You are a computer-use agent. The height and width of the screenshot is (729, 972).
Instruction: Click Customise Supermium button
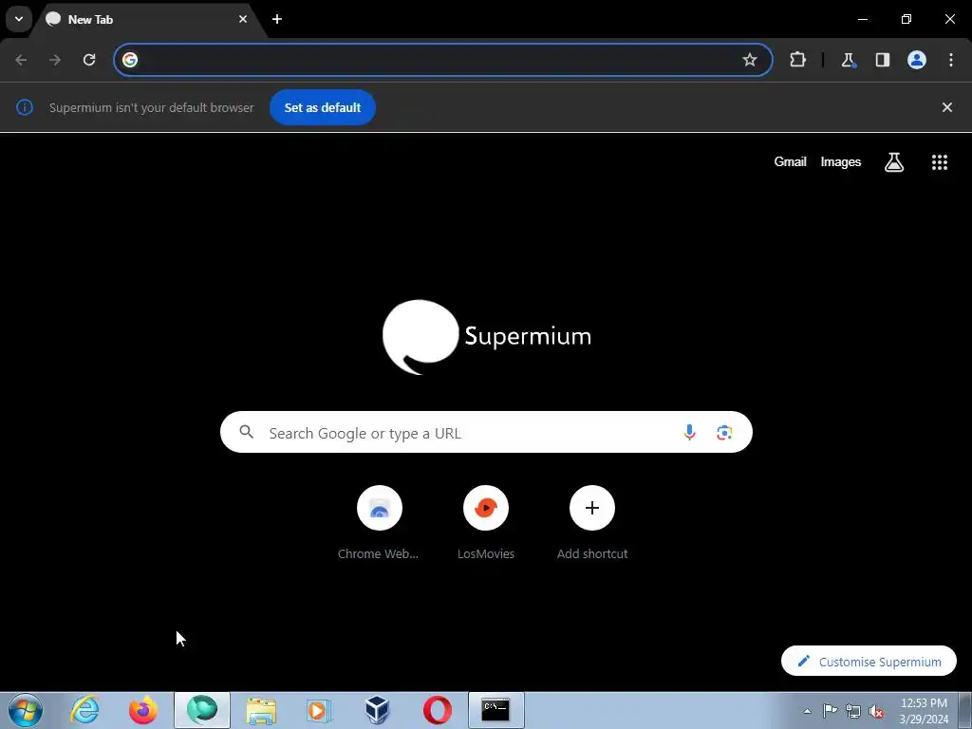tap(869, 662)
